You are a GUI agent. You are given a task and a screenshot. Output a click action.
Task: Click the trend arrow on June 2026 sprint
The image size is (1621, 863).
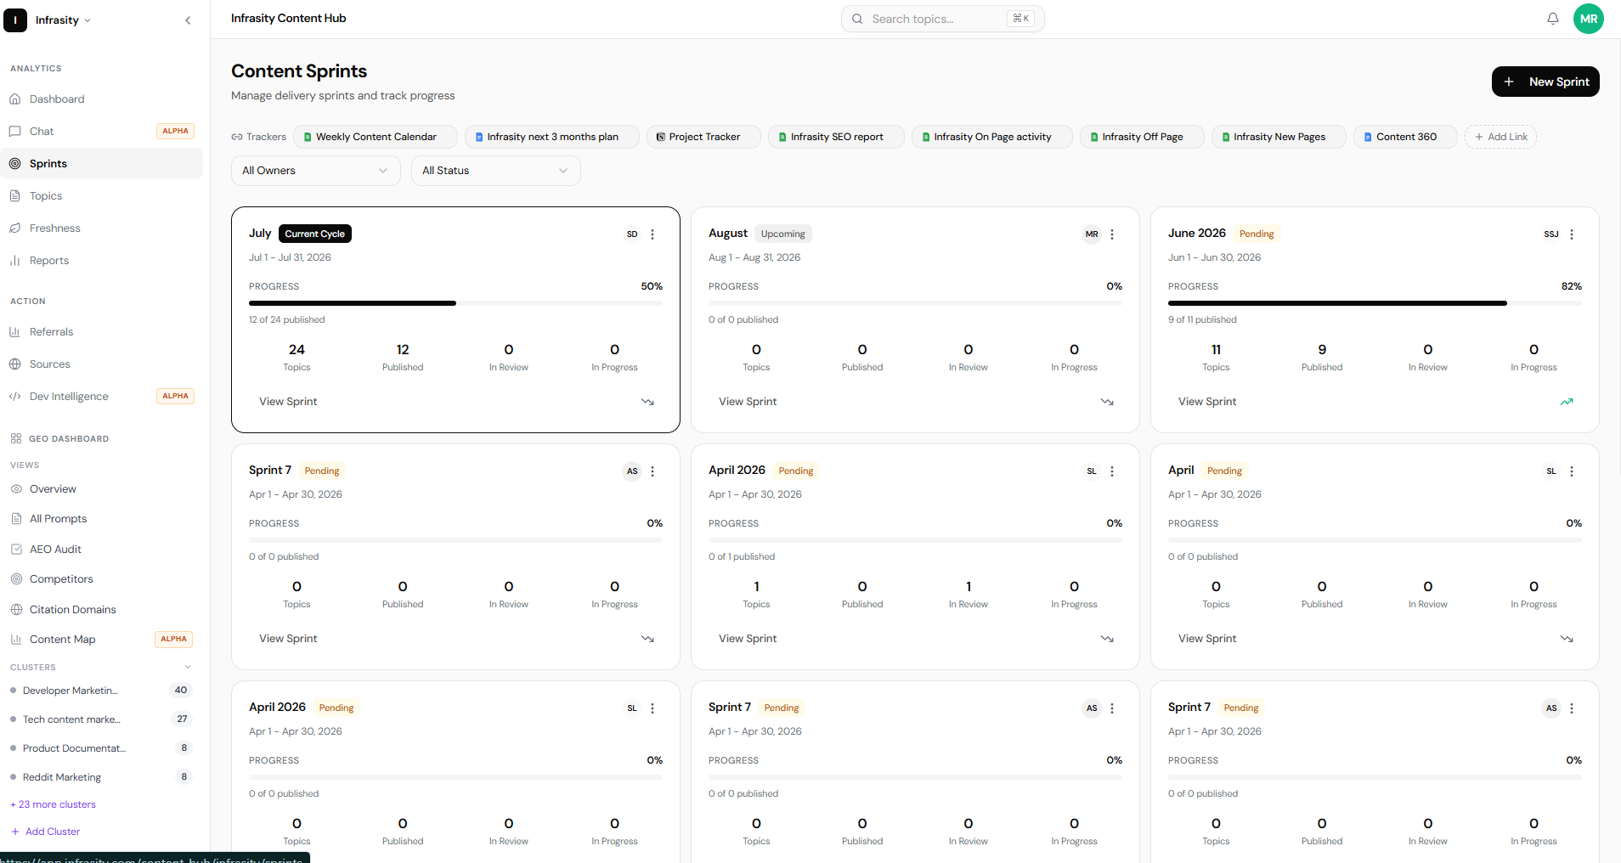(1567, 402)
